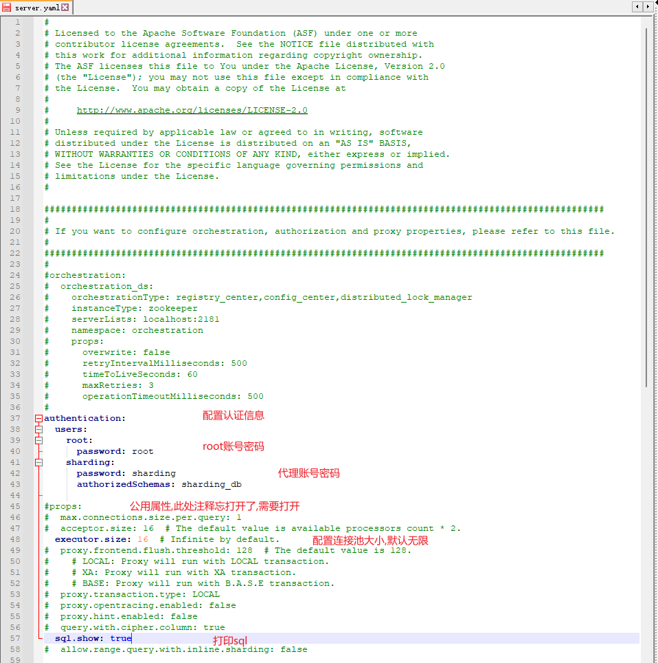Click line number 57 in margin
658x663 pixels.
(x=15, y=638)
